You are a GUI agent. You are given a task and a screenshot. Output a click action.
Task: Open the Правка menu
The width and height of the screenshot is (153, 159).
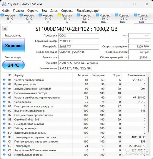[19, 11]
